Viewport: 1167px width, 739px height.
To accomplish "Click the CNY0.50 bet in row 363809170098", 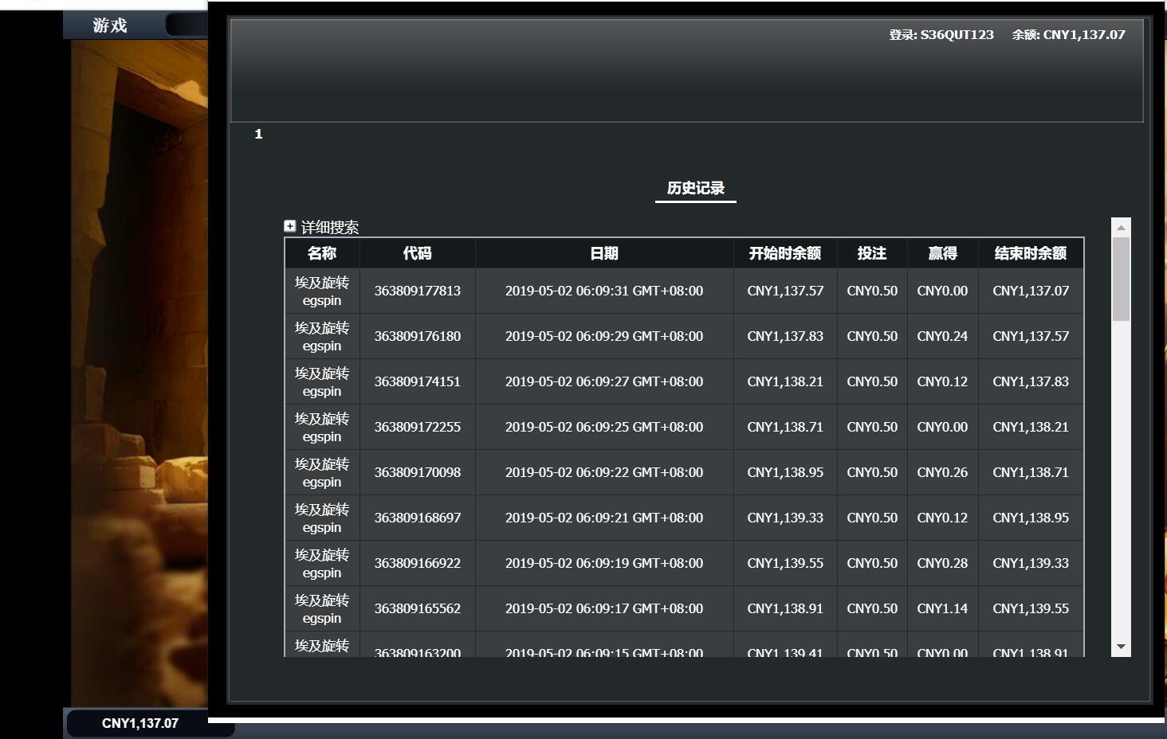I will pyautogui.click(x=872, y=472).
